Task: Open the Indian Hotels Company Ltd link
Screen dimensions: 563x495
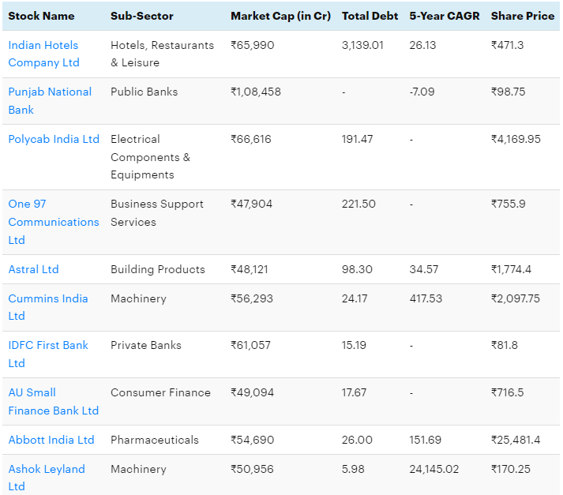Action: tap(43, 54)
